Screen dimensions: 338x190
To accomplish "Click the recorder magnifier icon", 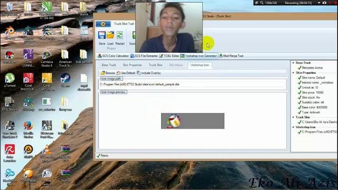I will 262,3.
